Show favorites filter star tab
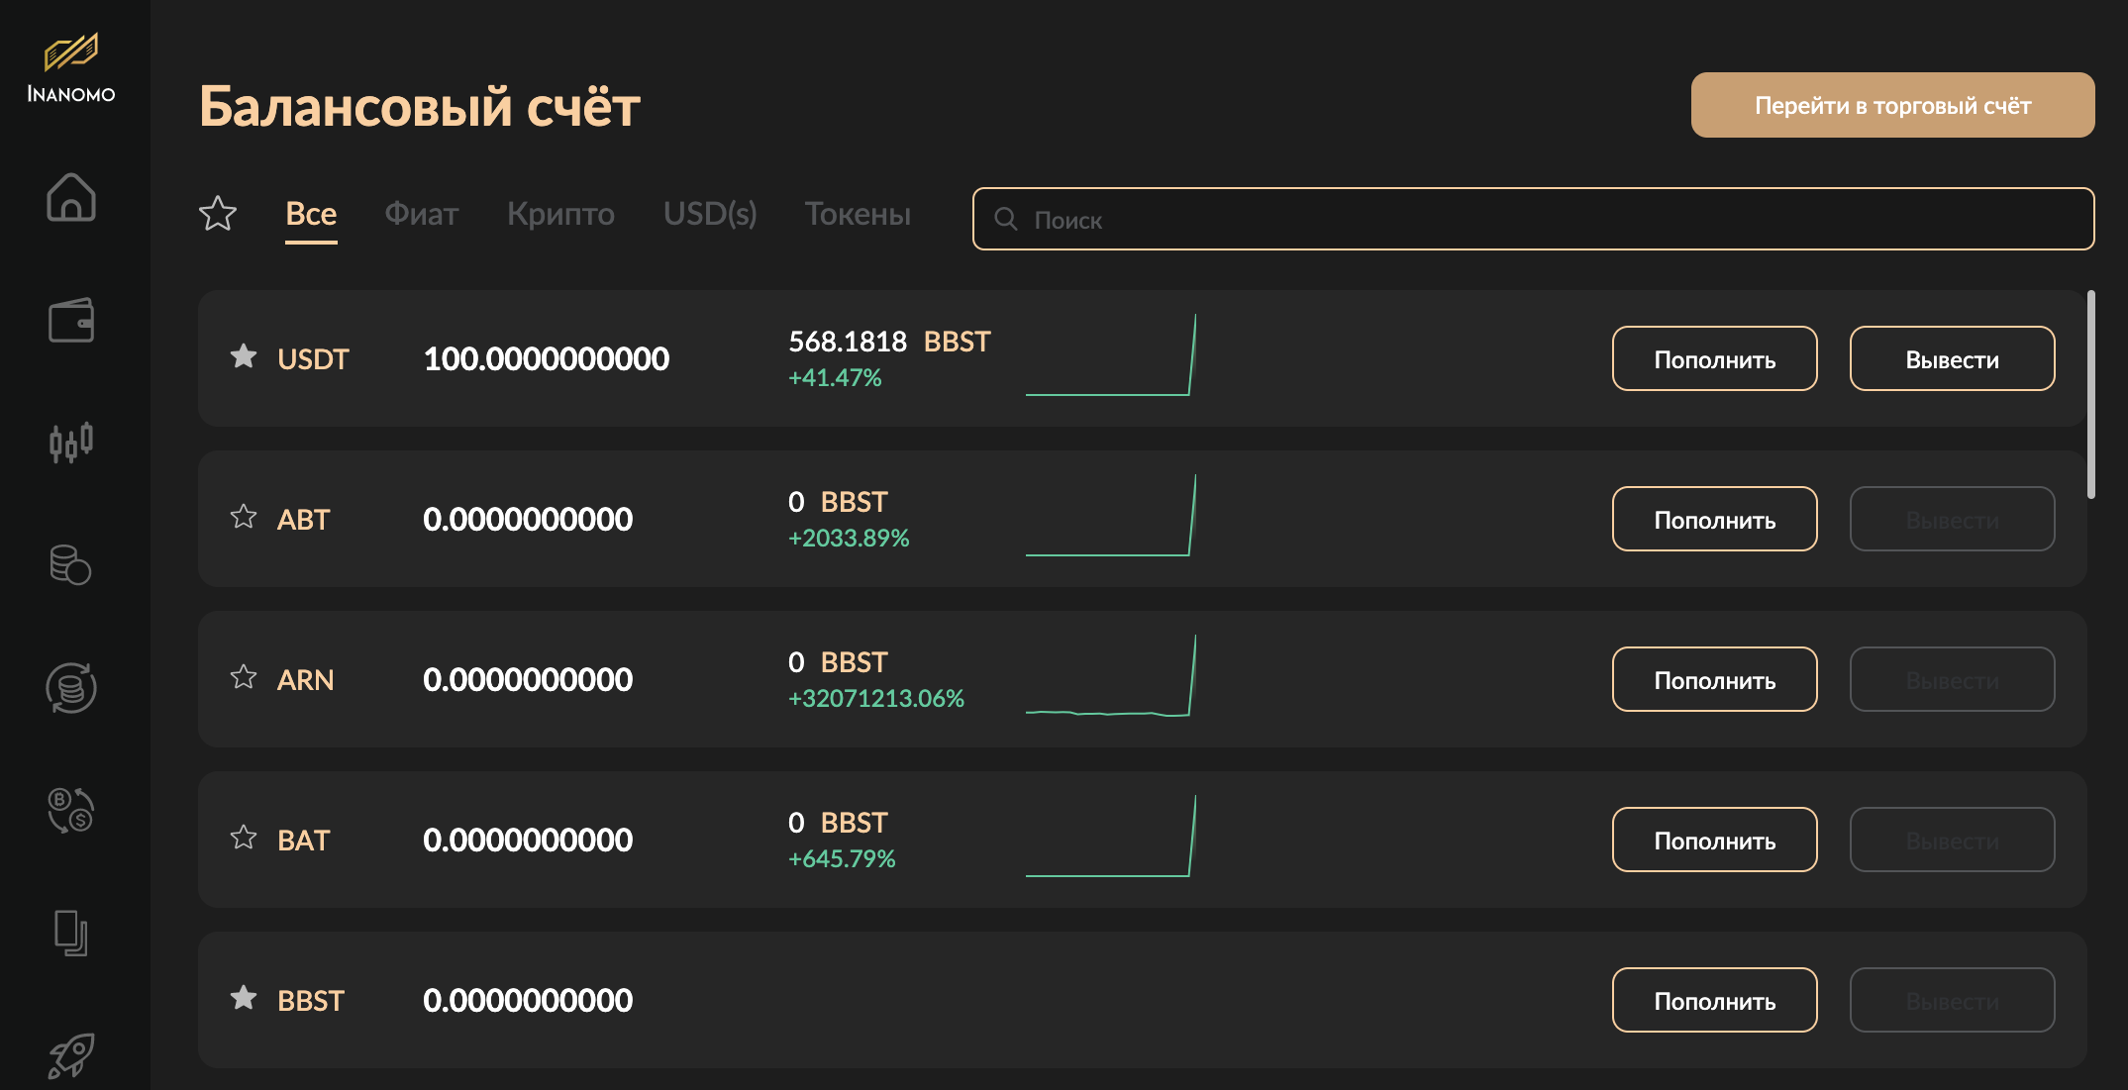The height and width of the screenshot is (1090, 2128). point(218,214)
